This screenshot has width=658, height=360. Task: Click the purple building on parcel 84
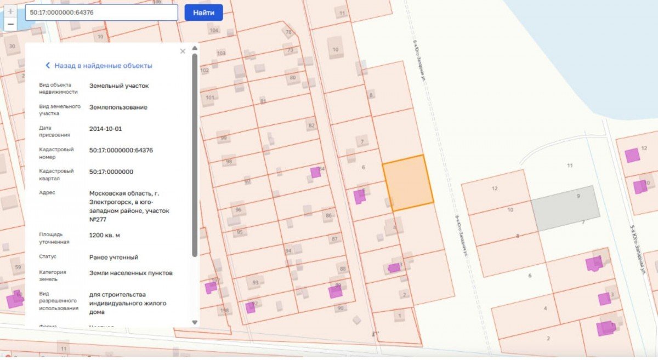click(x=315, y=173)
